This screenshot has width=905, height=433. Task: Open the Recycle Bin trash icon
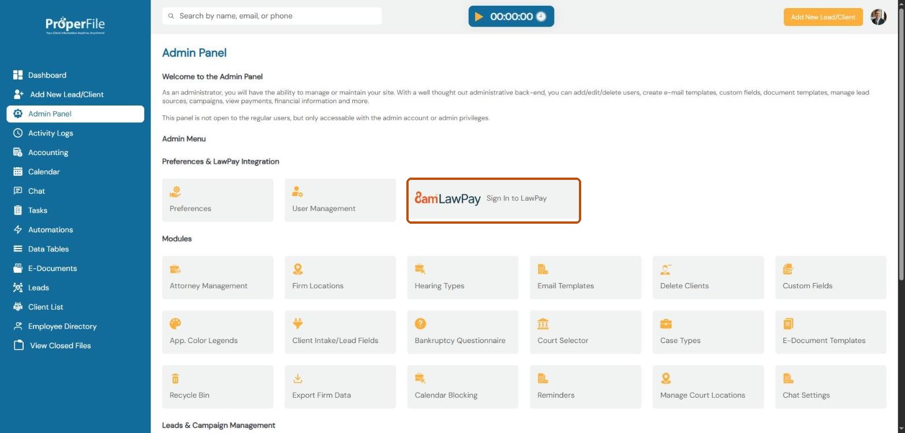[175, 378]
